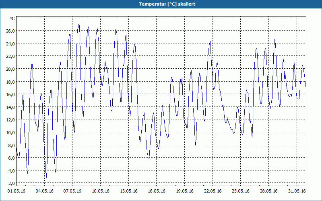Click the 07.05.16 date label
The width and height of the screenshot is (322, 201).
(72, 191)
